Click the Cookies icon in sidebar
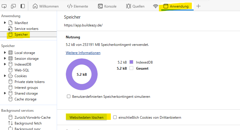The width and height of the screenshot is (240, 130). tap(10, 76)
